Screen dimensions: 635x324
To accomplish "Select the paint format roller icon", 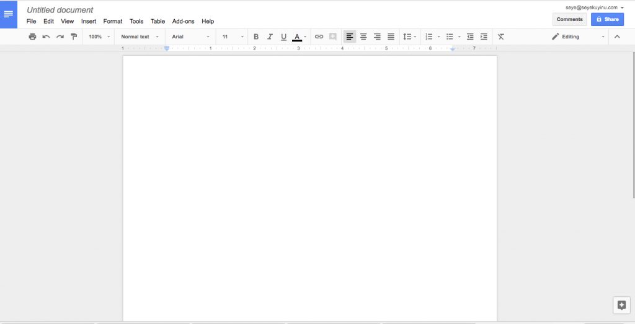I will click(74, 37).
